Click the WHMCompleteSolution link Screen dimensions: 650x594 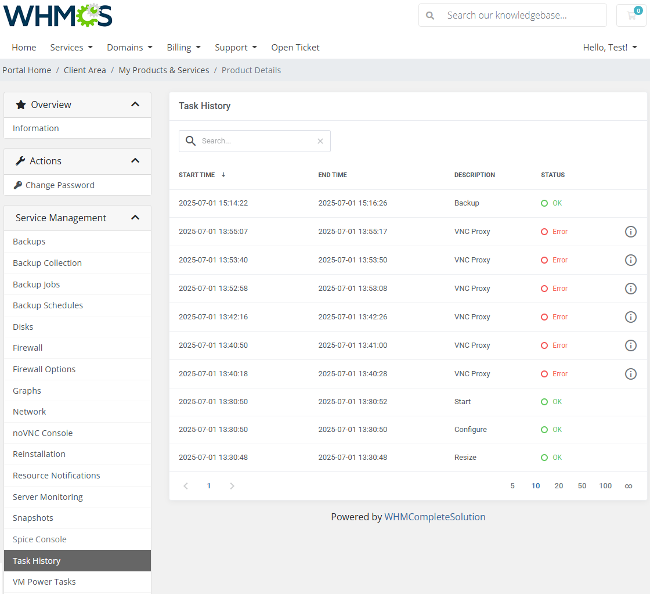[x=435, y=517]
